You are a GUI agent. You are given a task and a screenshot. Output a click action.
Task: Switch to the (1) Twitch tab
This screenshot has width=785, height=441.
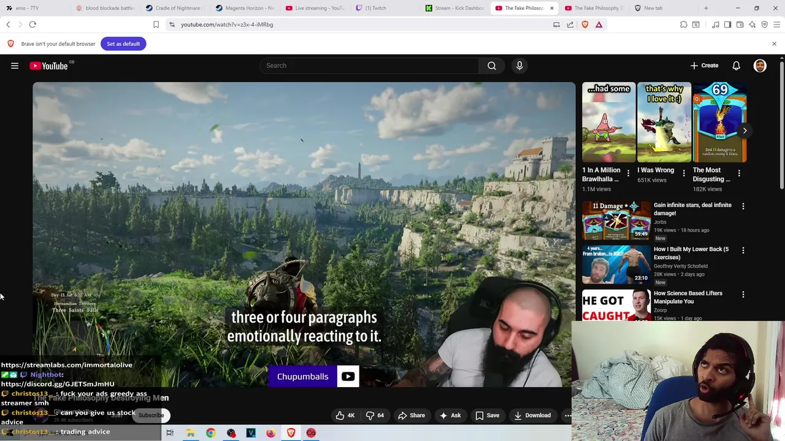coord(385,8)
